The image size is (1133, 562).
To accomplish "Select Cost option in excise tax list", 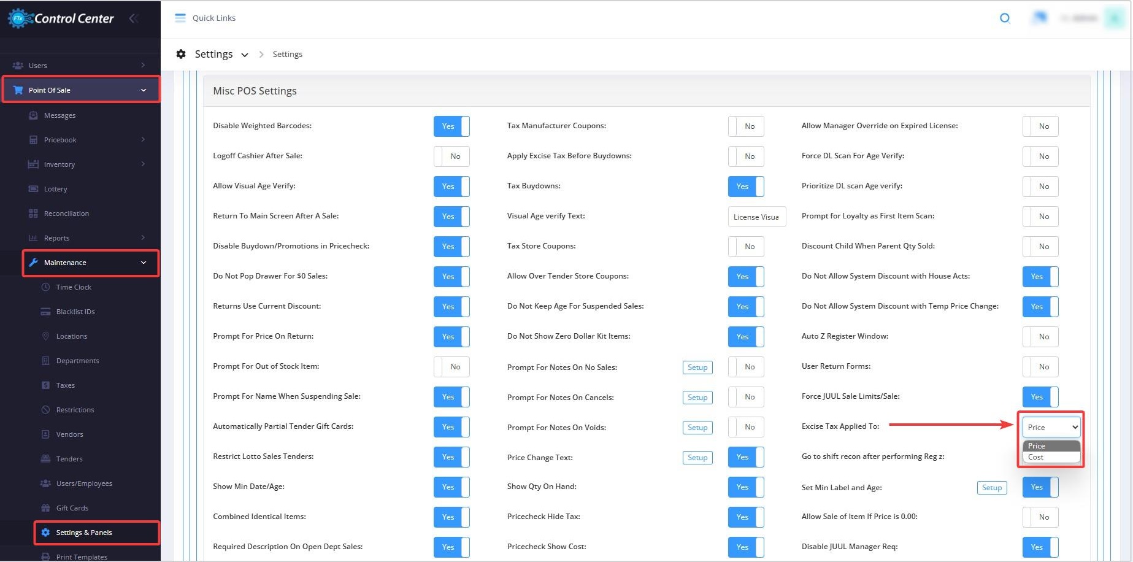I will coord(1051,457).
